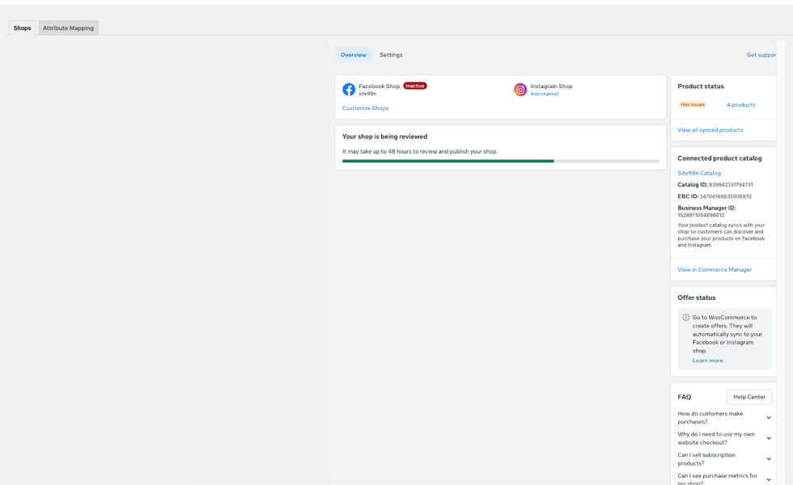Click the Business Manager ID number

point(701,215)
